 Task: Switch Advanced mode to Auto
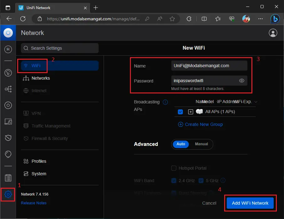click(x=181, y=144)
